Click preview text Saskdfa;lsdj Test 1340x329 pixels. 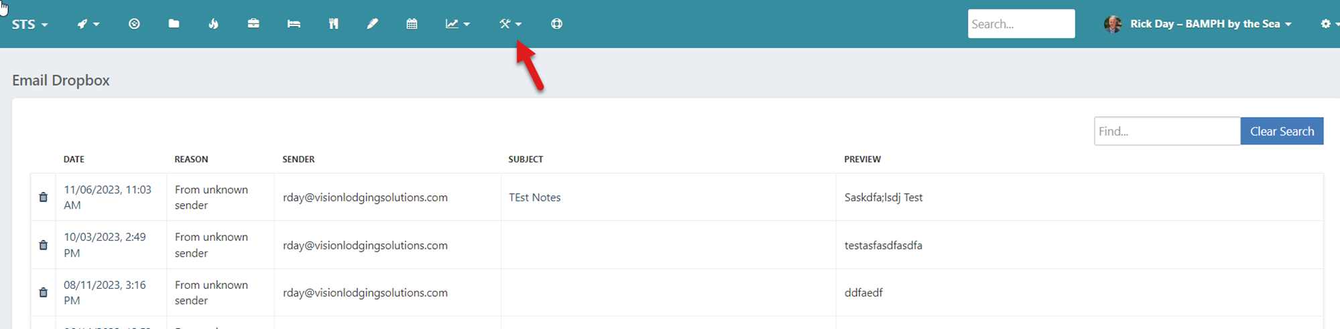[x=883, y=197]
